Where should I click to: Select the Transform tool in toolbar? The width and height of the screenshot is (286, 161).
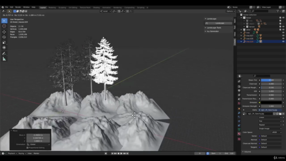click(4, 48)
